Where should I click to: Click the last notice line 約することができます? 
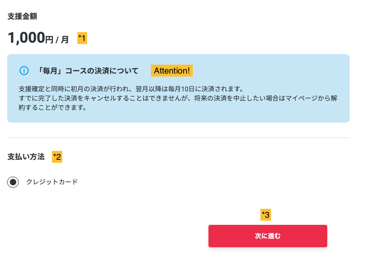pos(52,107)
